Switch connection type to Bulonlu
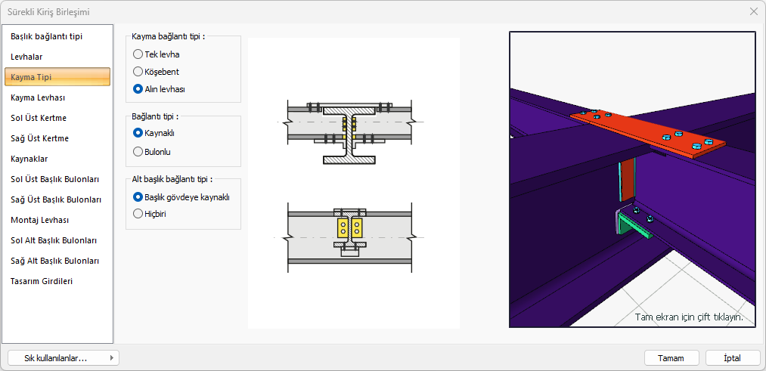The image size is (766, 371). [153, 151]
